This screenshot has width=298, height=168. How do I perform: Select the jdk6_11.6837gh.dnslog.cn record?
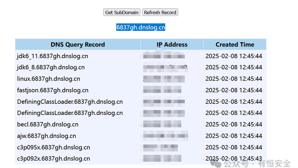pyautogui.click(x=53, y=56)
